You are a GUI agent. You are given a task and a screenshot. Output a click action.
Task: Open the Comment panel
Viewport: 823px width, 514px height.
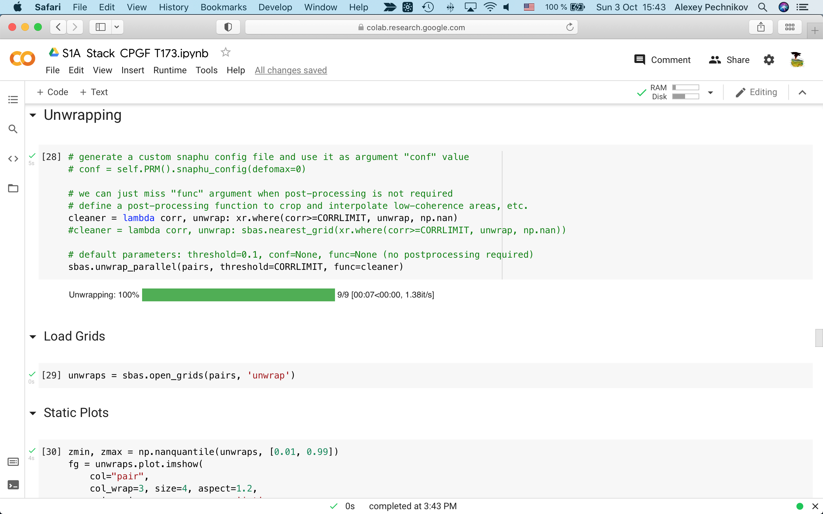coord(662,59)
